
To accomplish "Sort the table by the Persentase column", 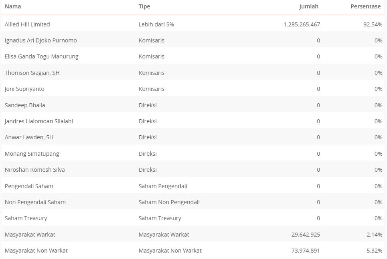I will click(x=365, y=6).
